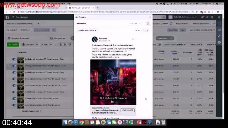Go back with the browser back arrow

point(6,12)
